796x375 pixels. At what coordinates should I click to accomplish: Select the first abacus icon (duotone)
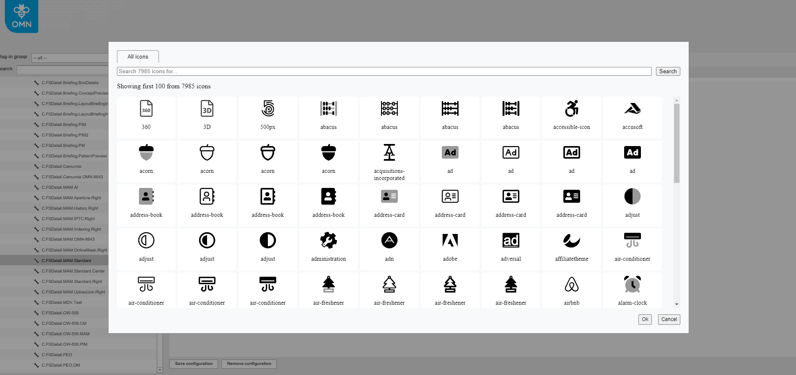pyautogui.click(x=329, y=117)
